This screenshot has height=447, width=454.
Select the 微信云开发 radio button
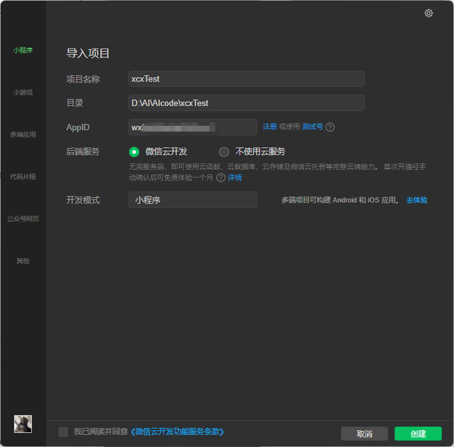point(134,152)
